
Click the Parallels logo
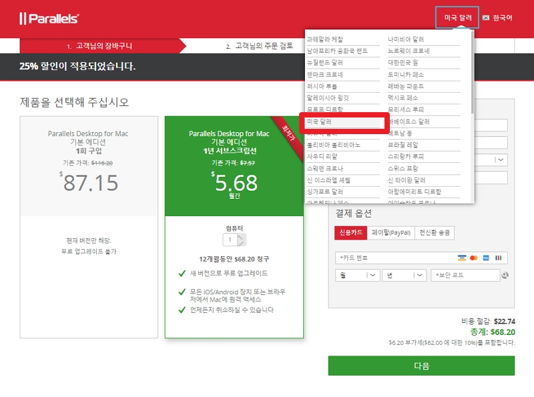tap(49, 19)
